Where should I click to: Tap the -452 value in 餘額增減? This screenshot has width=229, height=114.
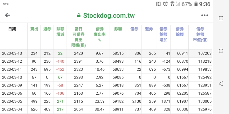60,69
